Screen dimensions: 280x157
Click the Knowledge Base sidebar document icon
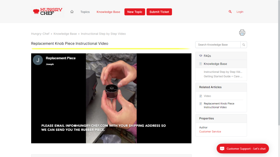[200, 64]
